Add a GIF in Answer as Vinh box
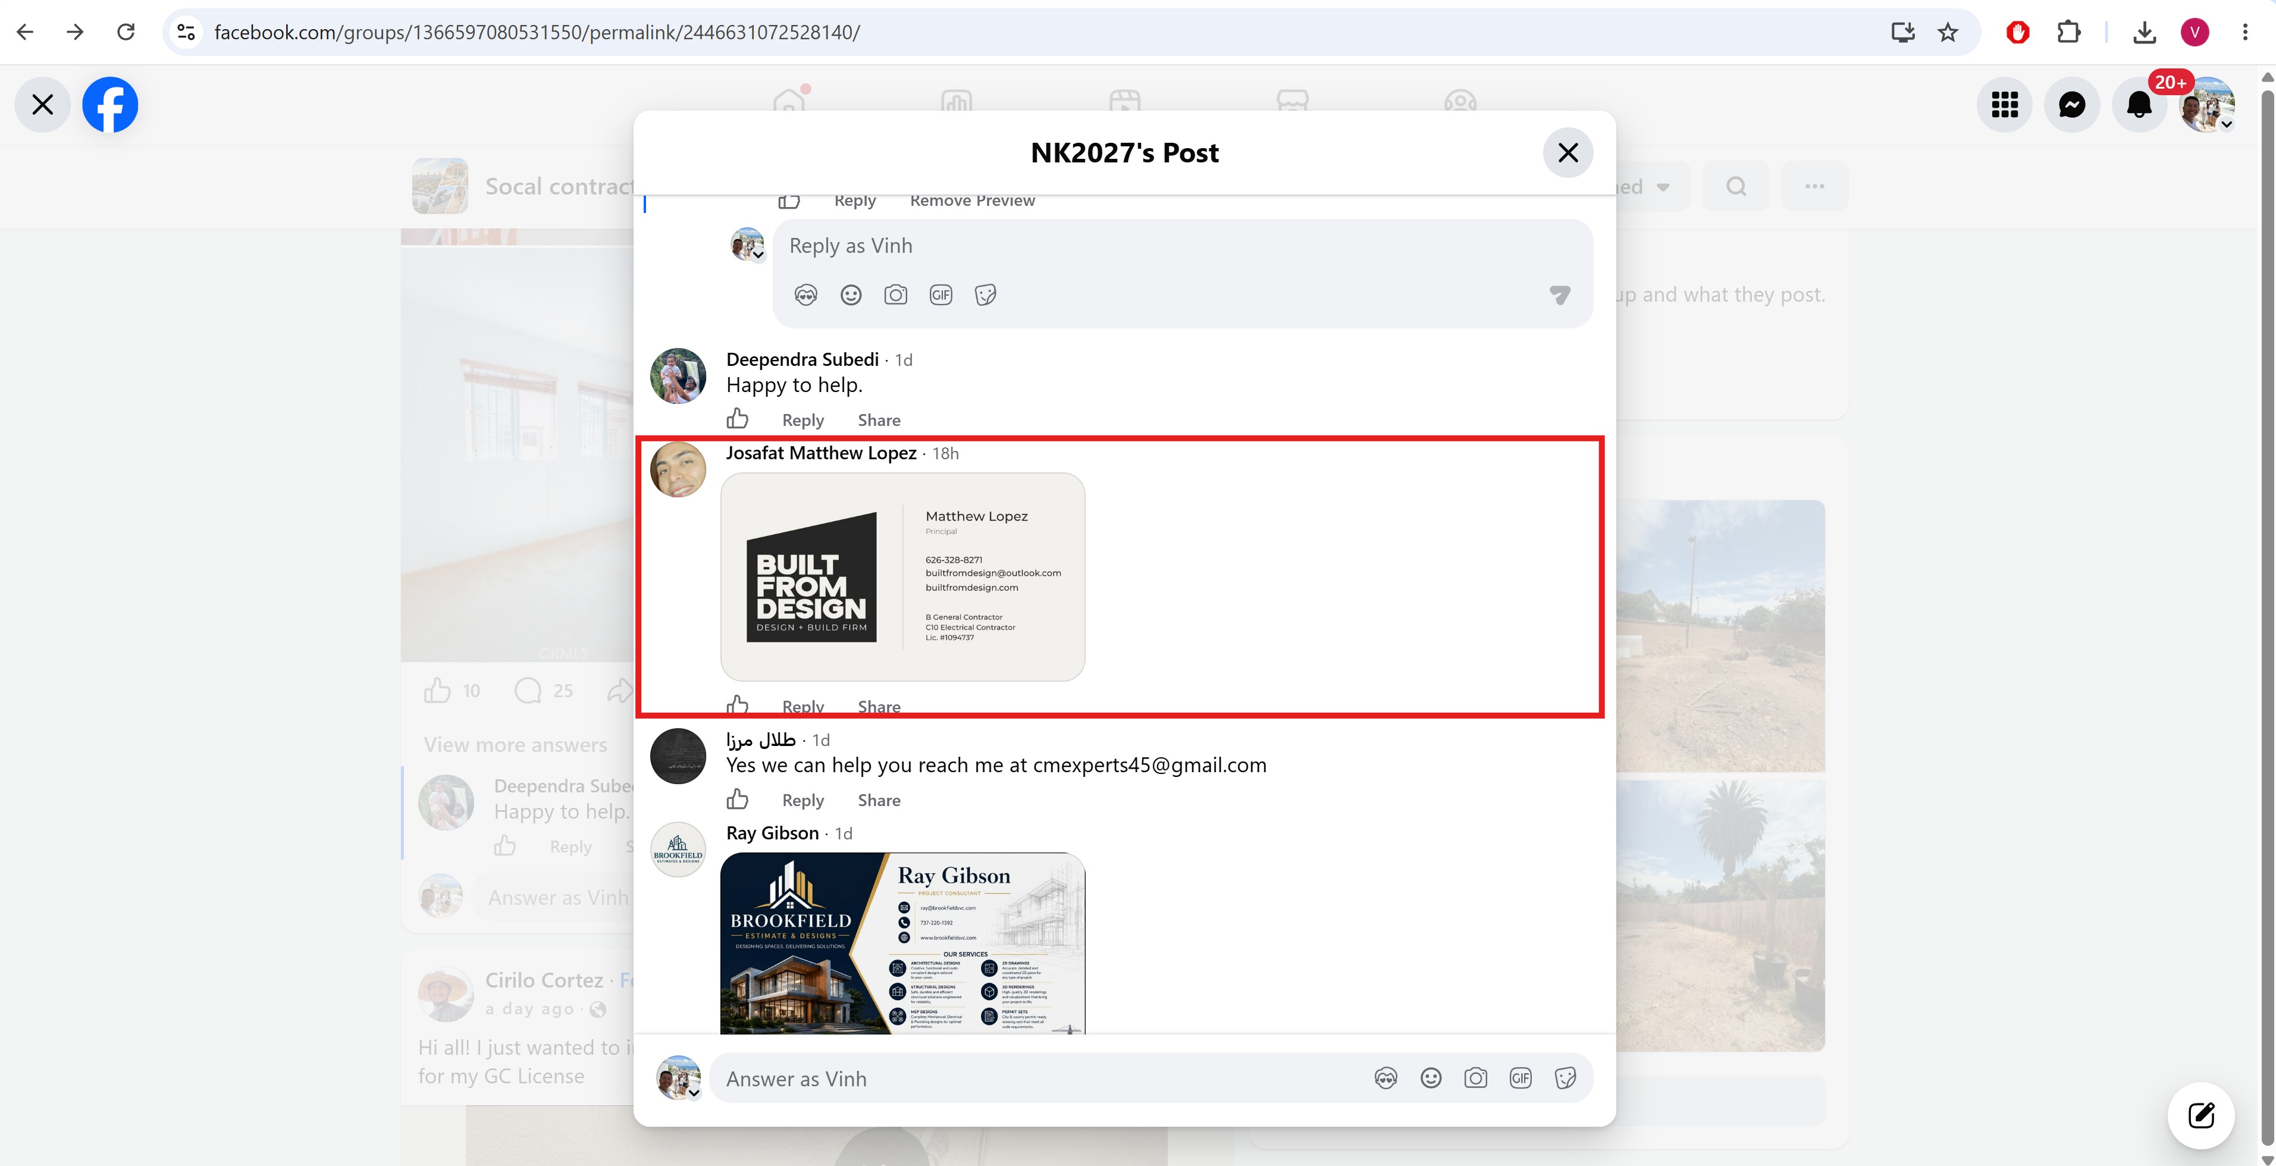Screen dimensions: 2276x1166 pos(1521,1079)
